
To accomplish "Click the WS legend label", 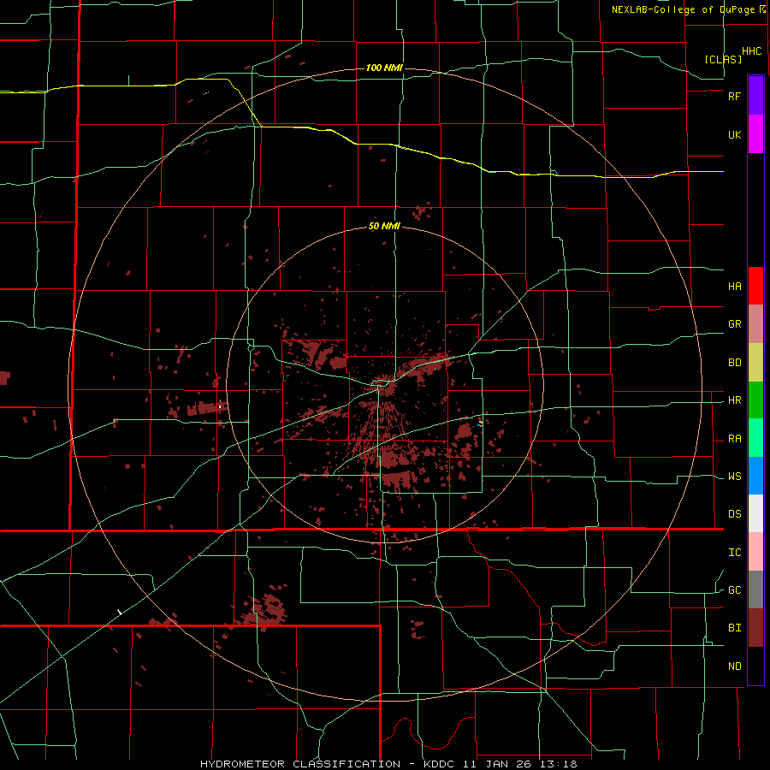I will tap(734, 477).
